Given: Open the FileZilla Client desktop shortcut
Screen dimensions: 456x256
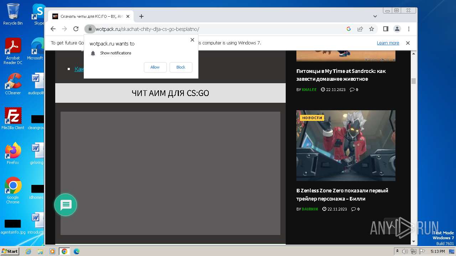Looking at the screenshot, I should tap(13, 119).
